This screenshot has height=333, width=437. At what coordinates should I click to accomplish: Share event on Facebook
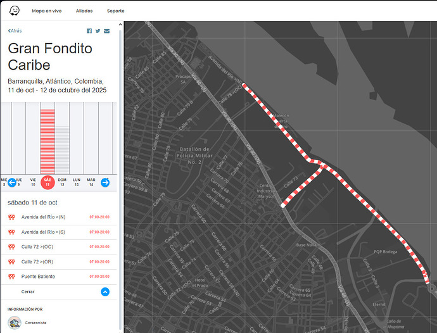point(89,31)
